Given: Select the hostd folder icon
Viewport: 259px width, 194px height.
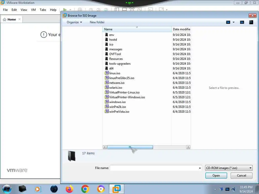Looking at the screenshot, I should coord(106,39).
